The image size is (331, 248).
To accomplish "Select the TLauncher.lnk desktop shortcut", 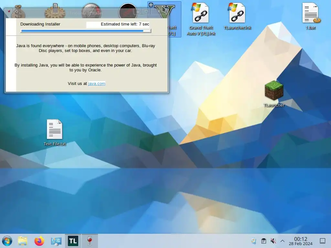I will [x=237, y=16].
